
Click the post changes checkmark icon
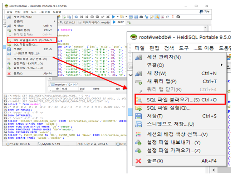click(x=103, y=17)
